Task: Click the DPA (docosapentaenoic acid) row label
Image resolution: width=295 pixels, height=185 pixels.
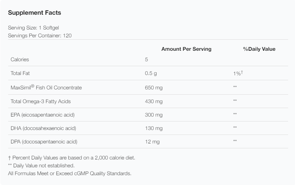Action: [44, 142]
